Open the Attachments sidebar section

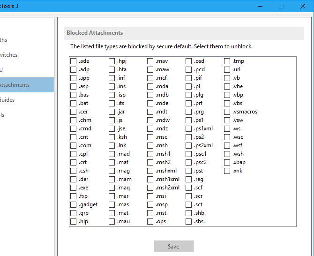(27, 85)
